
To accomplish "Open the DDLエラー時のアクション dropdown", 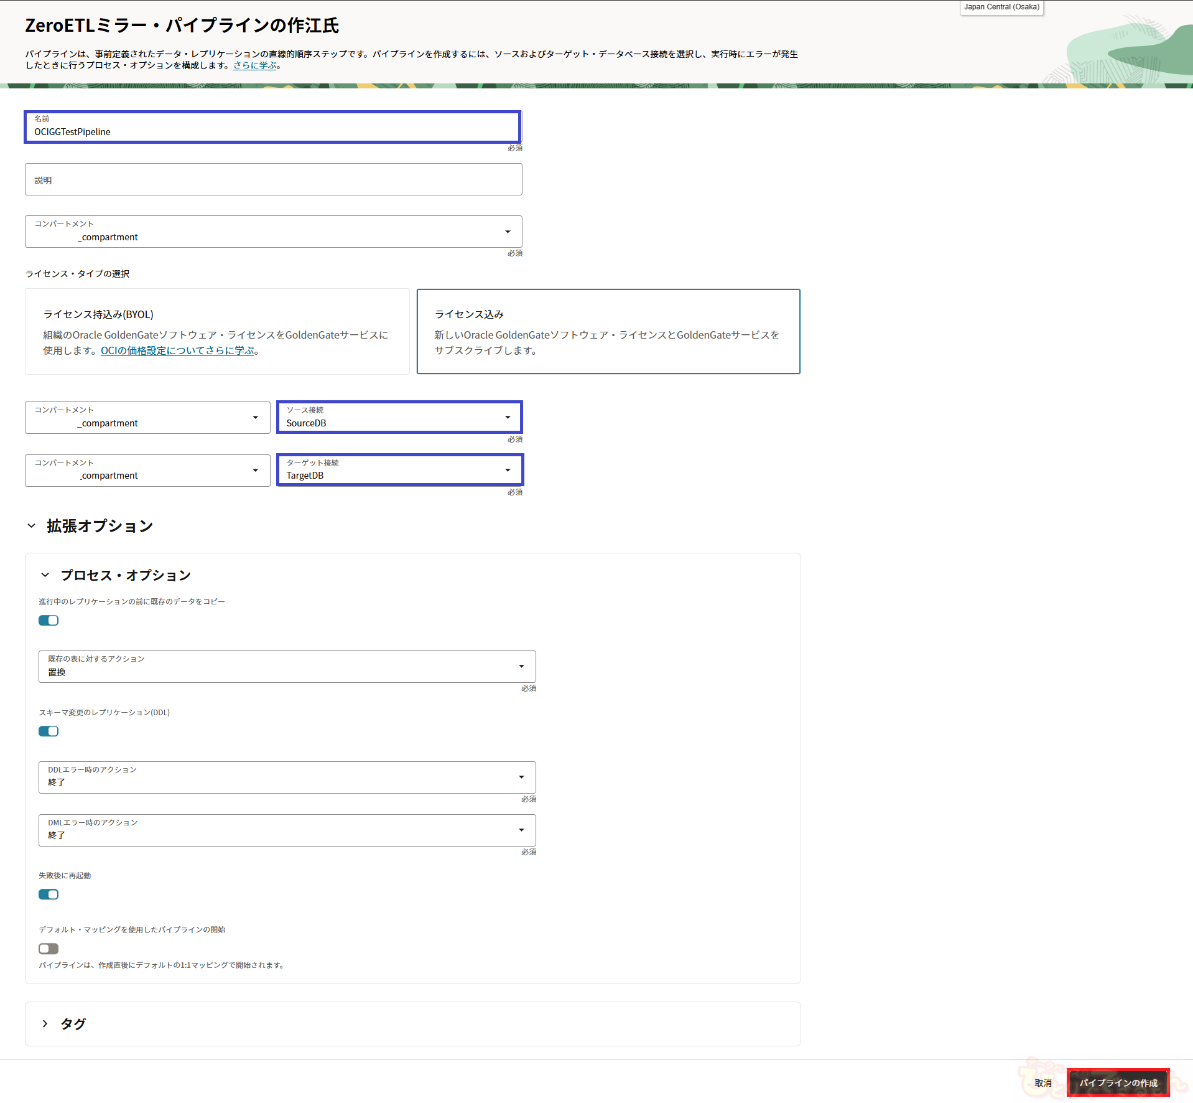I will tap(287, 777).
